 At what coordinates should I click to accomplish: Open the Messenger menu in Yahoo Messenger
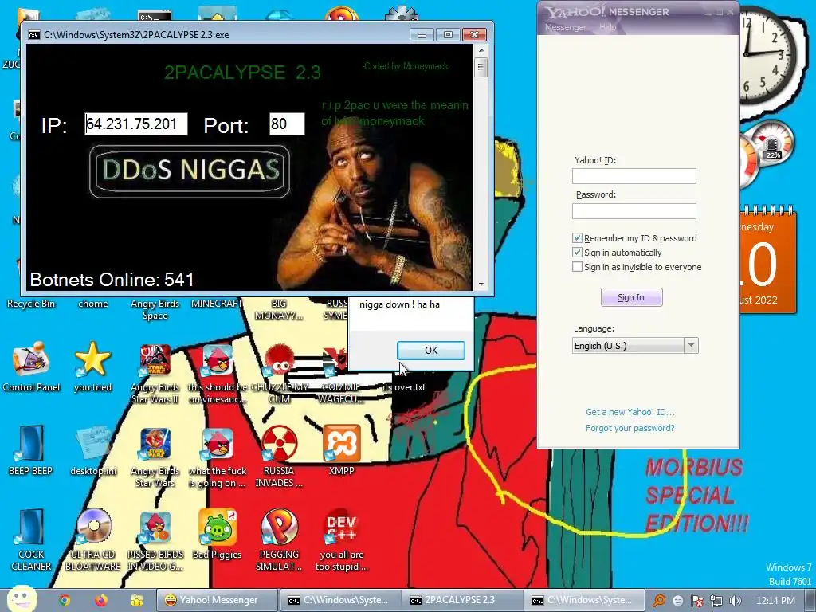[566, 27]
